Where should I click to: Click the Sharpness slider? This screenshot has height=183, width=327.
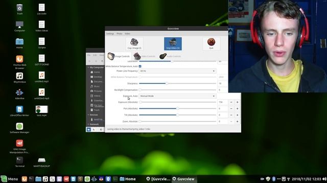pos(177,83)
